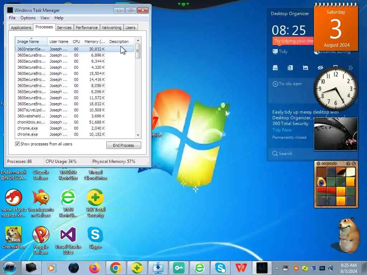Open the media player taskbar icon
The image size is (367, 275).
pos(51,268)
